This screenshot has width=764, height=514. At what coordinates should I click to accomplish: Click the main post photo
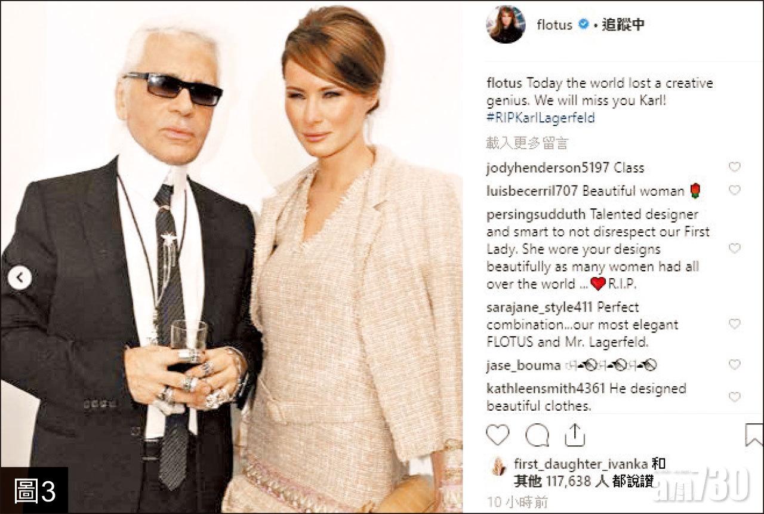coord(232,257)
